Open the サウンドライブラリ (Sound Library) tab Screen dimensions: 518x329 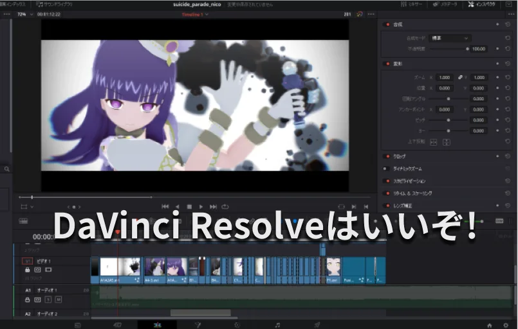pyautogui.click(x=53, y=4)
